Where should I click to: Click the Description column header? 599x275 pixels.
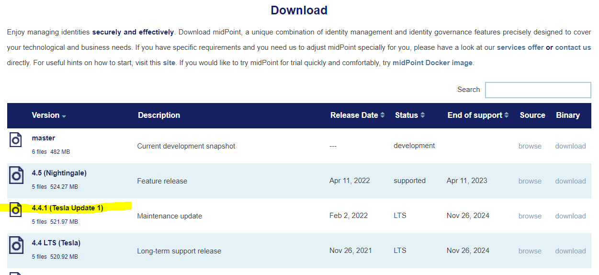click(159, 115)
